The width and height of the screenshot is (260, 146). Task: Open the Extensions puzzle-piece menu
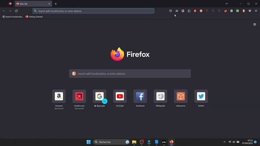click(189, 11)
